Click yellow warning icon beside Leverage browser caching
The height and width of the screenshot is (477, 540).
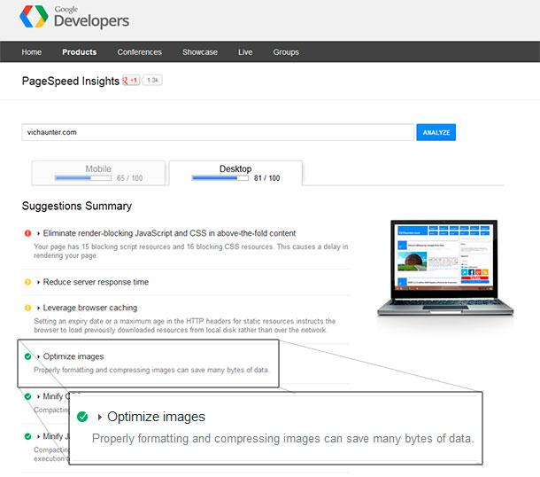[x=28, y=308]
